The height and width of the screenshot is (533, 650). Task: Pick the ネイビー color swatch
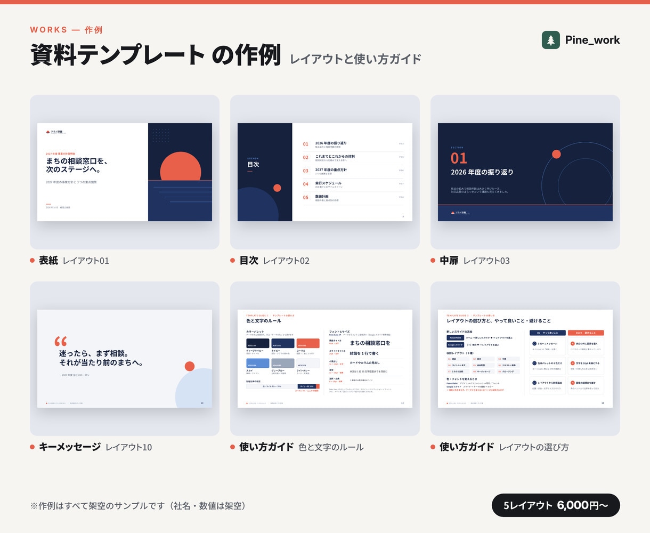282,343
